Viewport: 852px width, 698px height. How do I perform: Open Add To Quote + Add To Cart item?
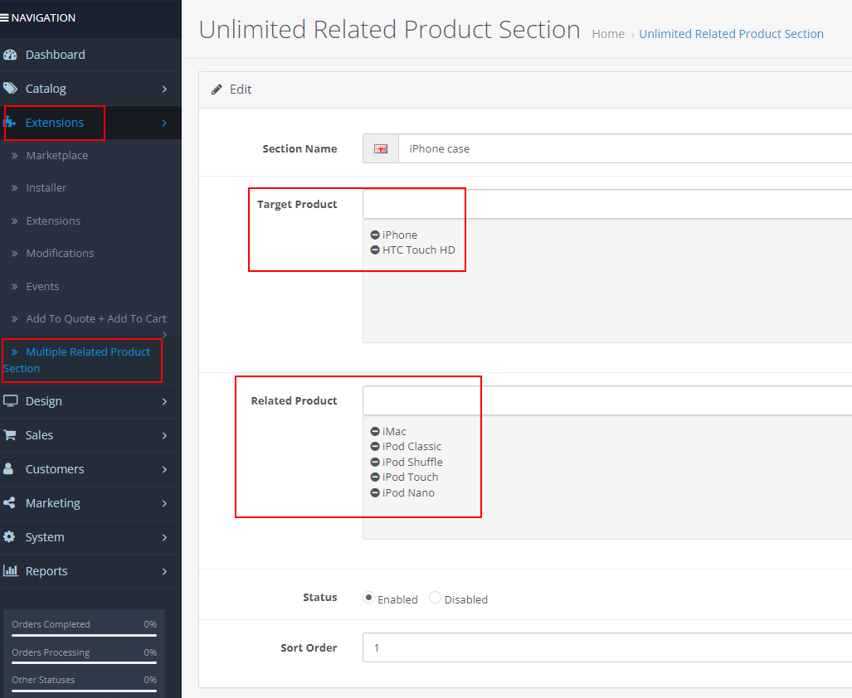pos(96,319)
